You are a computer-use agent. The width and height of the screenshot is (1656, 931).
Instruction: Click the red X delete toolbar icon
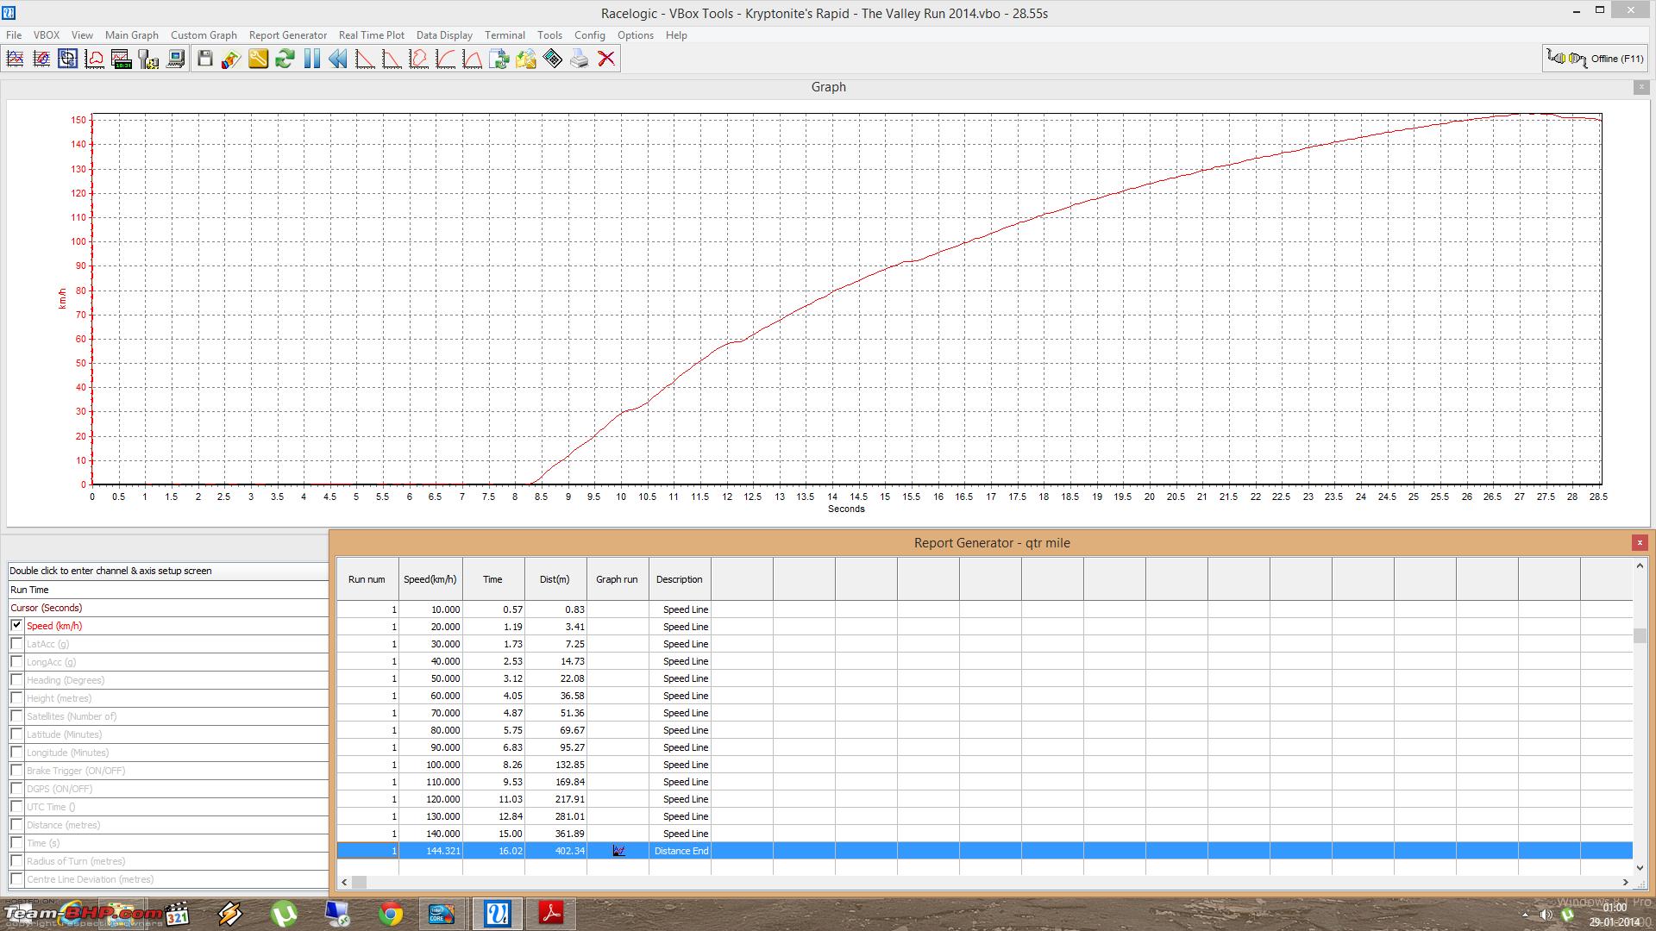[606, 59]
